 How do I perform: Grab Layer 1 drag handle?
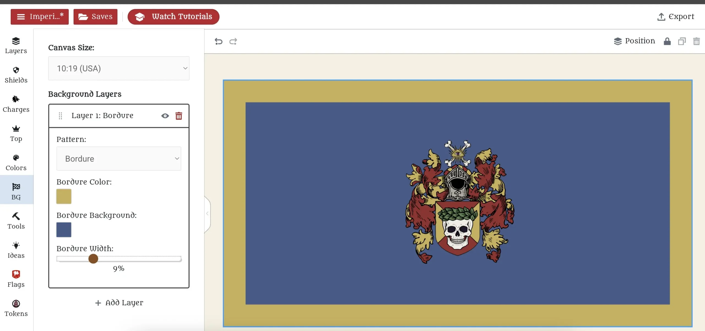(60, 116)
